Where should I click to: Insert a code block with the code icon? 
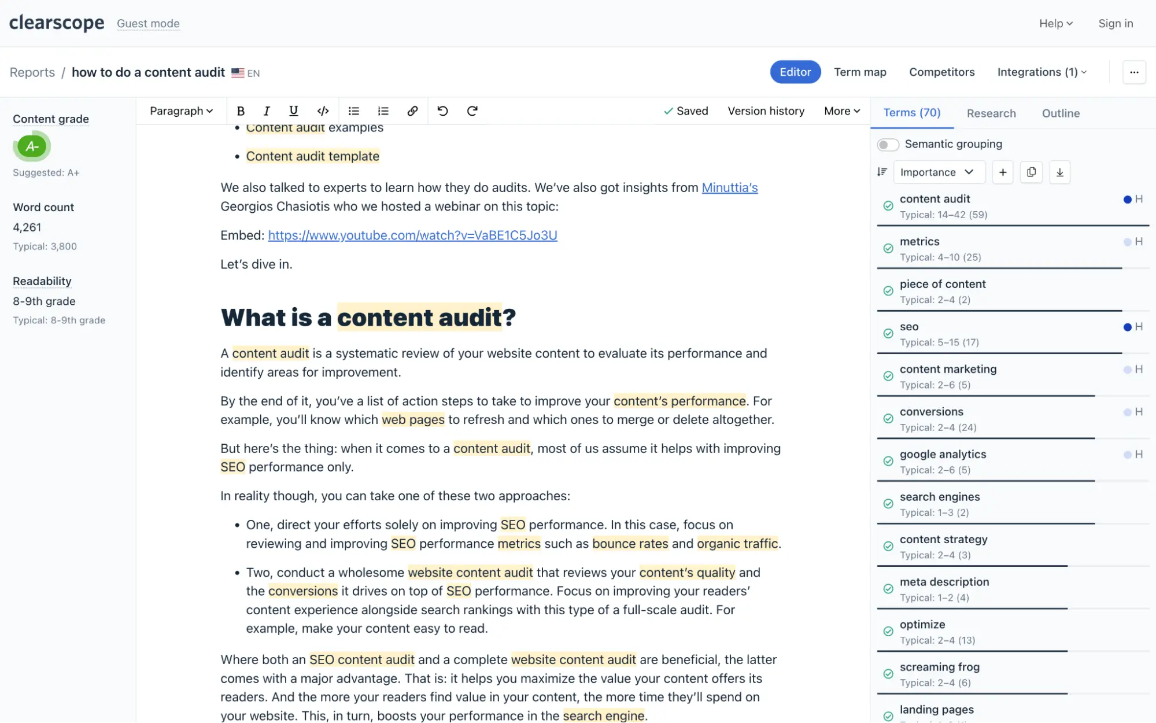pos(323,111)
